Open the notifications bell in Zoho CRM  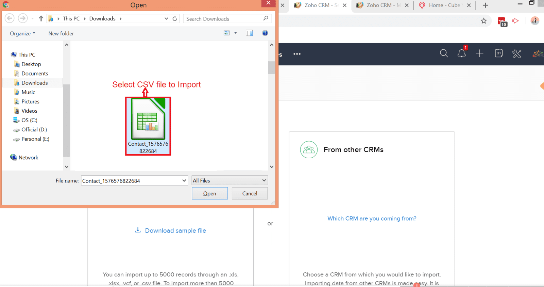pyautogui.click(x=461, y=53)
